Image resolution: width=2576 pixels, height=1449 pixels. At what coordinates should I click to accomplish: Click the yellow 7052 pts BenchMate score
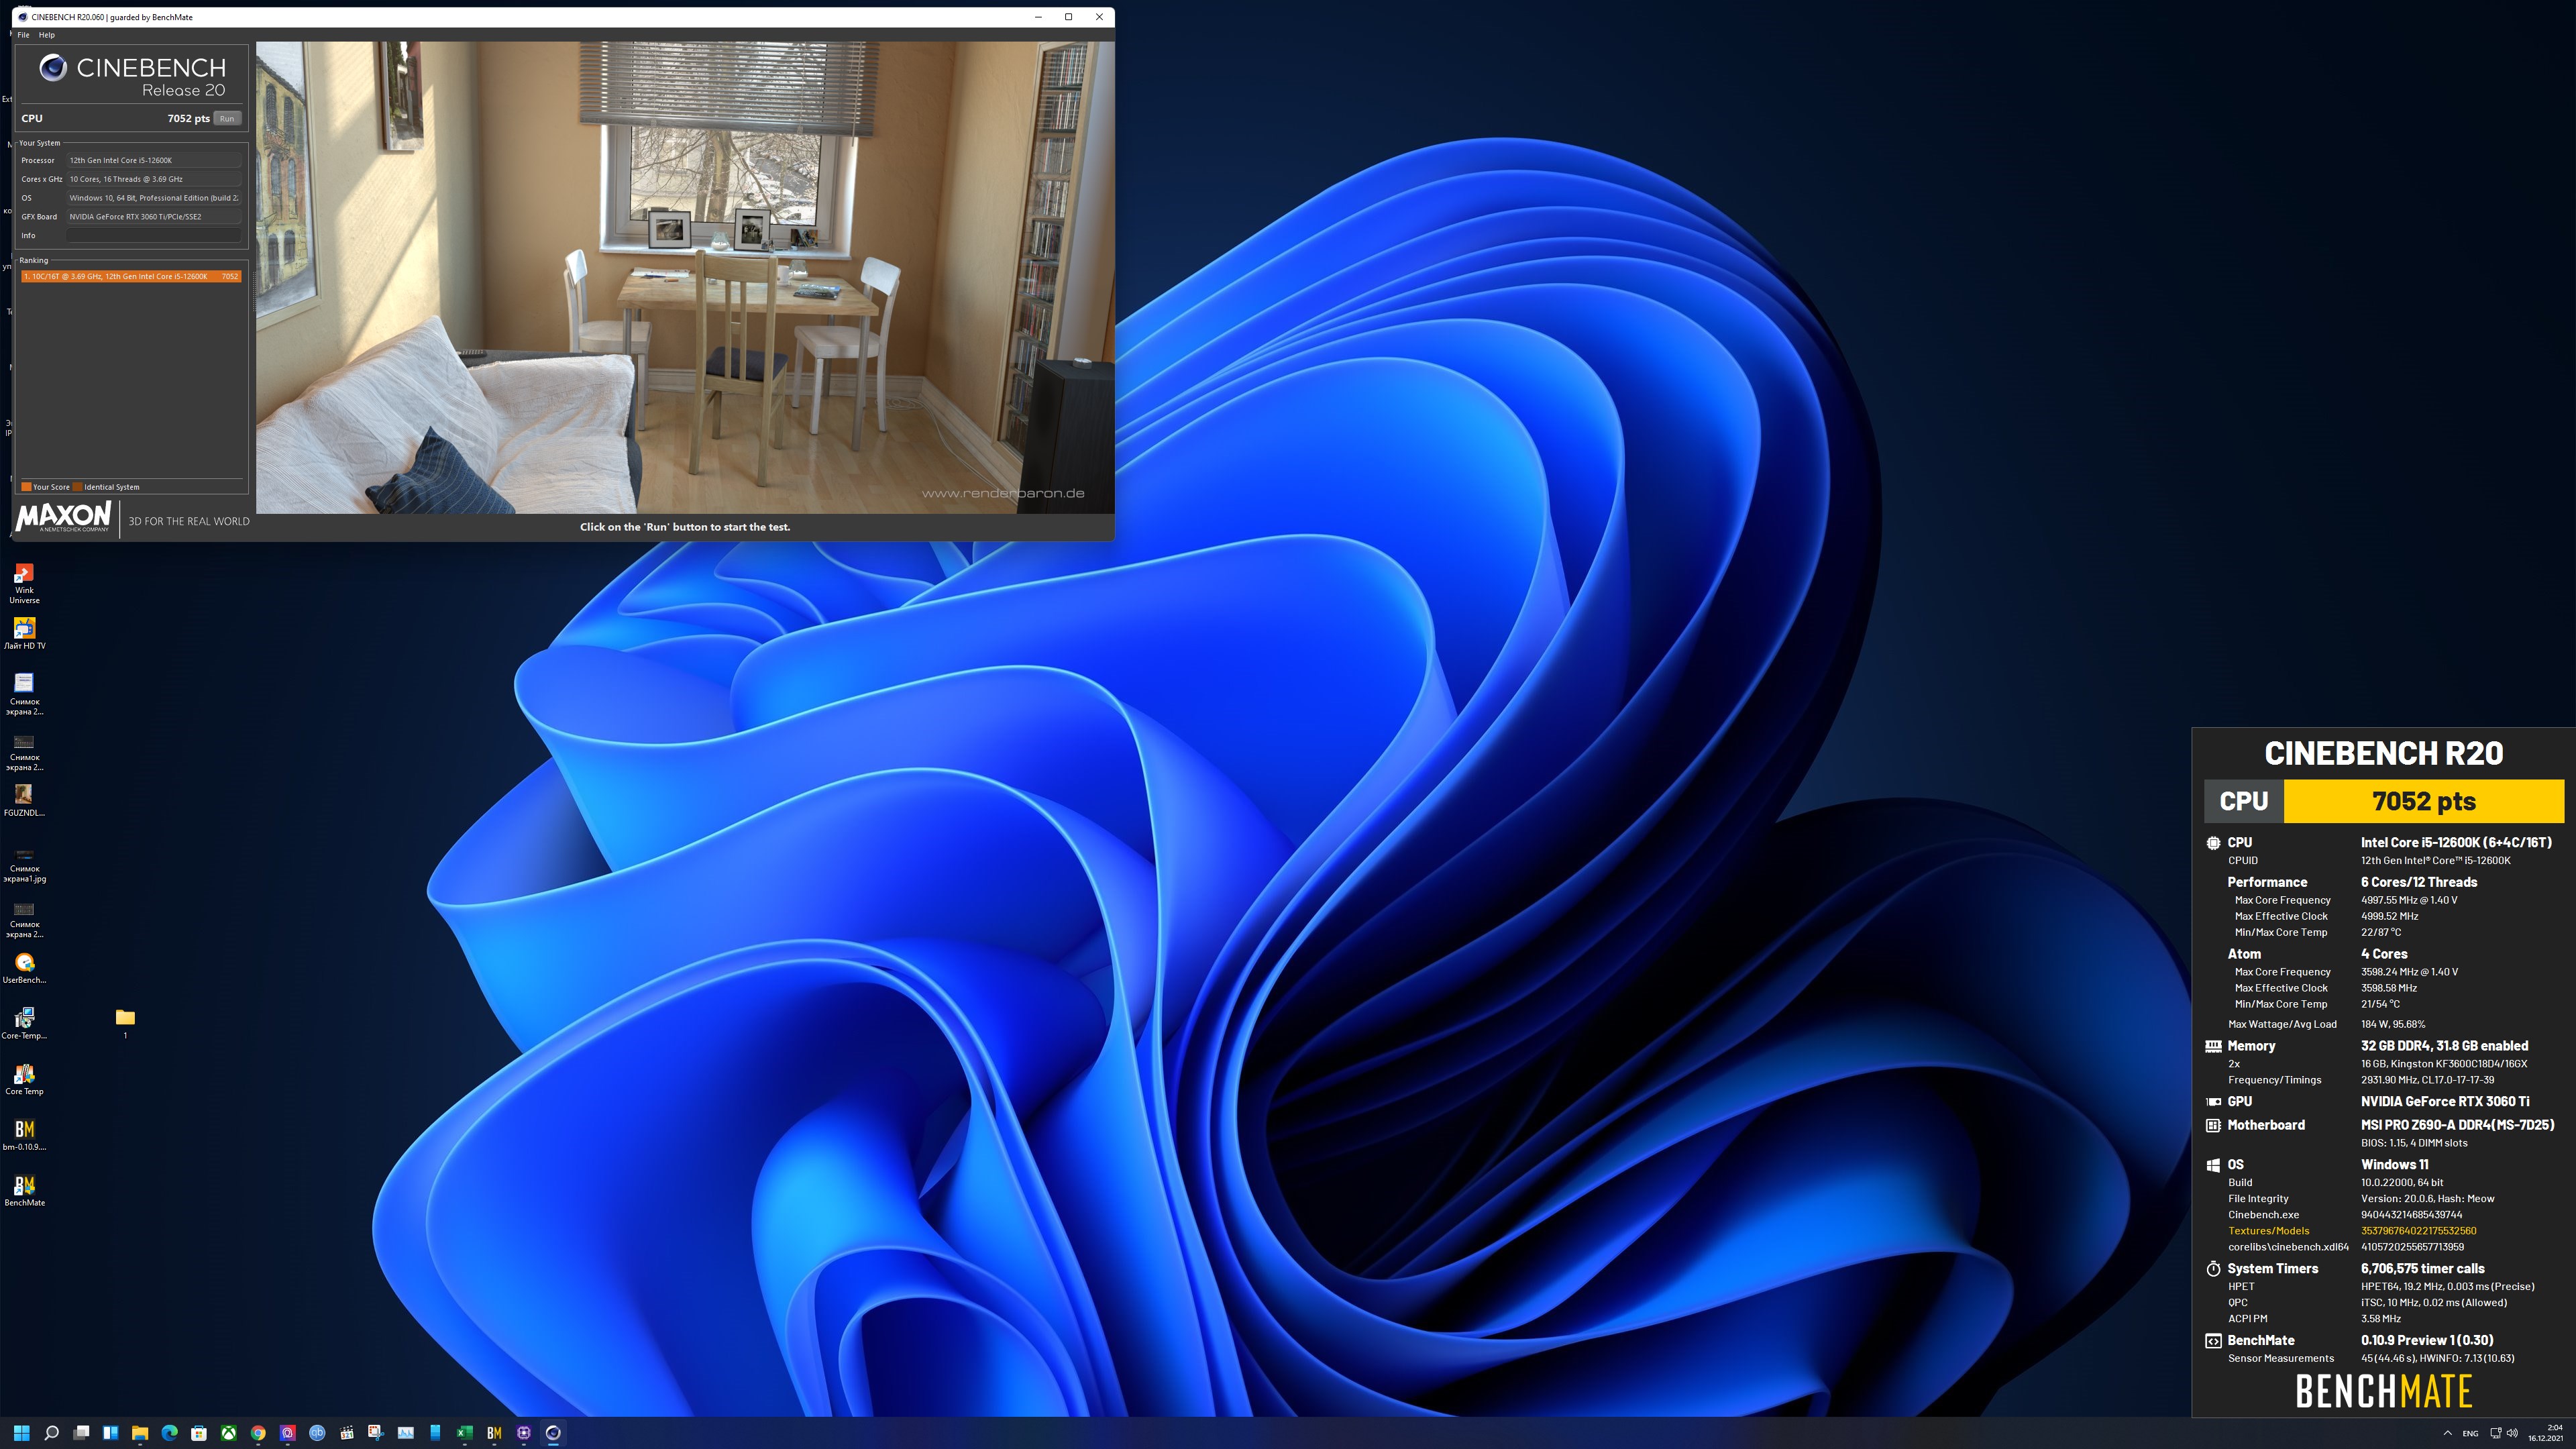pos(2424,801)
